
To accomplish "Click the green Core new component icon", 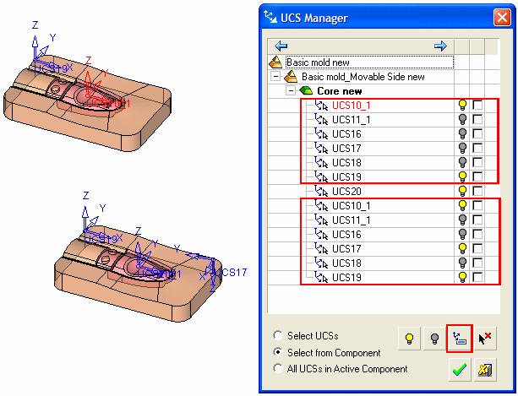I will click(306, 90).
